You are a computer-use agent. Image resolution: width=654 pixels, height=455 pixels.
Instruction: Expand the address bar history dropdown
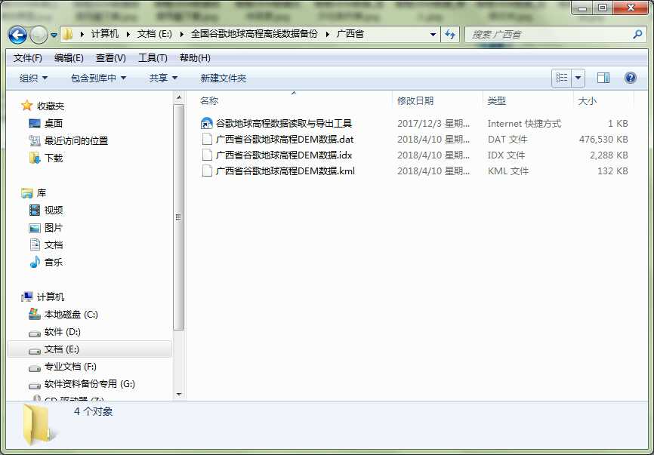(x=433, y=34)
